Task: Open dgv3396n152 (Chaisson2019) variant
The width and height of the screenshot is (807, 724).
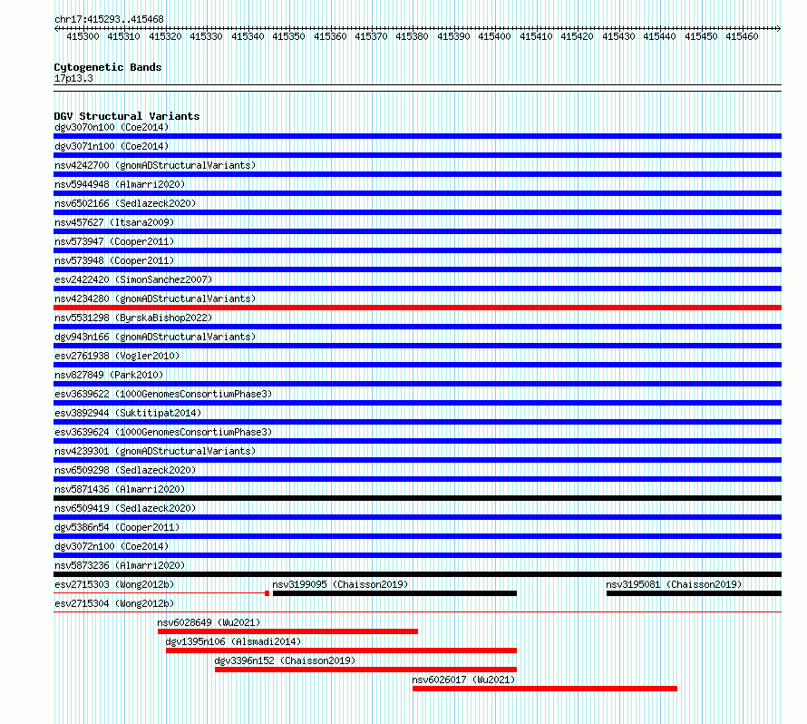Action: (285, 660)
